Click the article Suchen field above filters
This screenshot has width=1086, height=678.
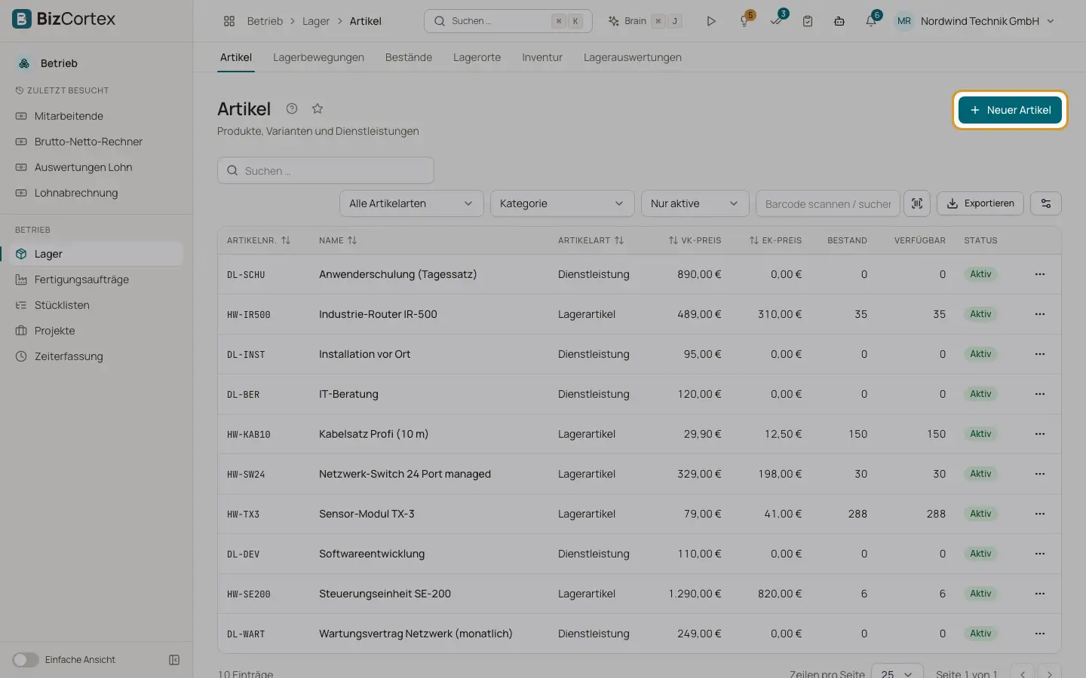tap(326, 170)
